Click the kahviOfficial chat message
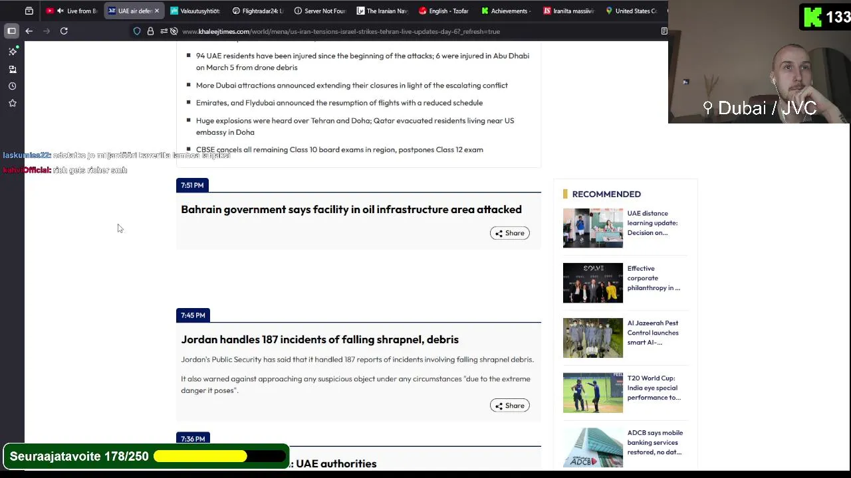This screenshot has width=851, height=478. pyautogui.click(x=65, y=171)
